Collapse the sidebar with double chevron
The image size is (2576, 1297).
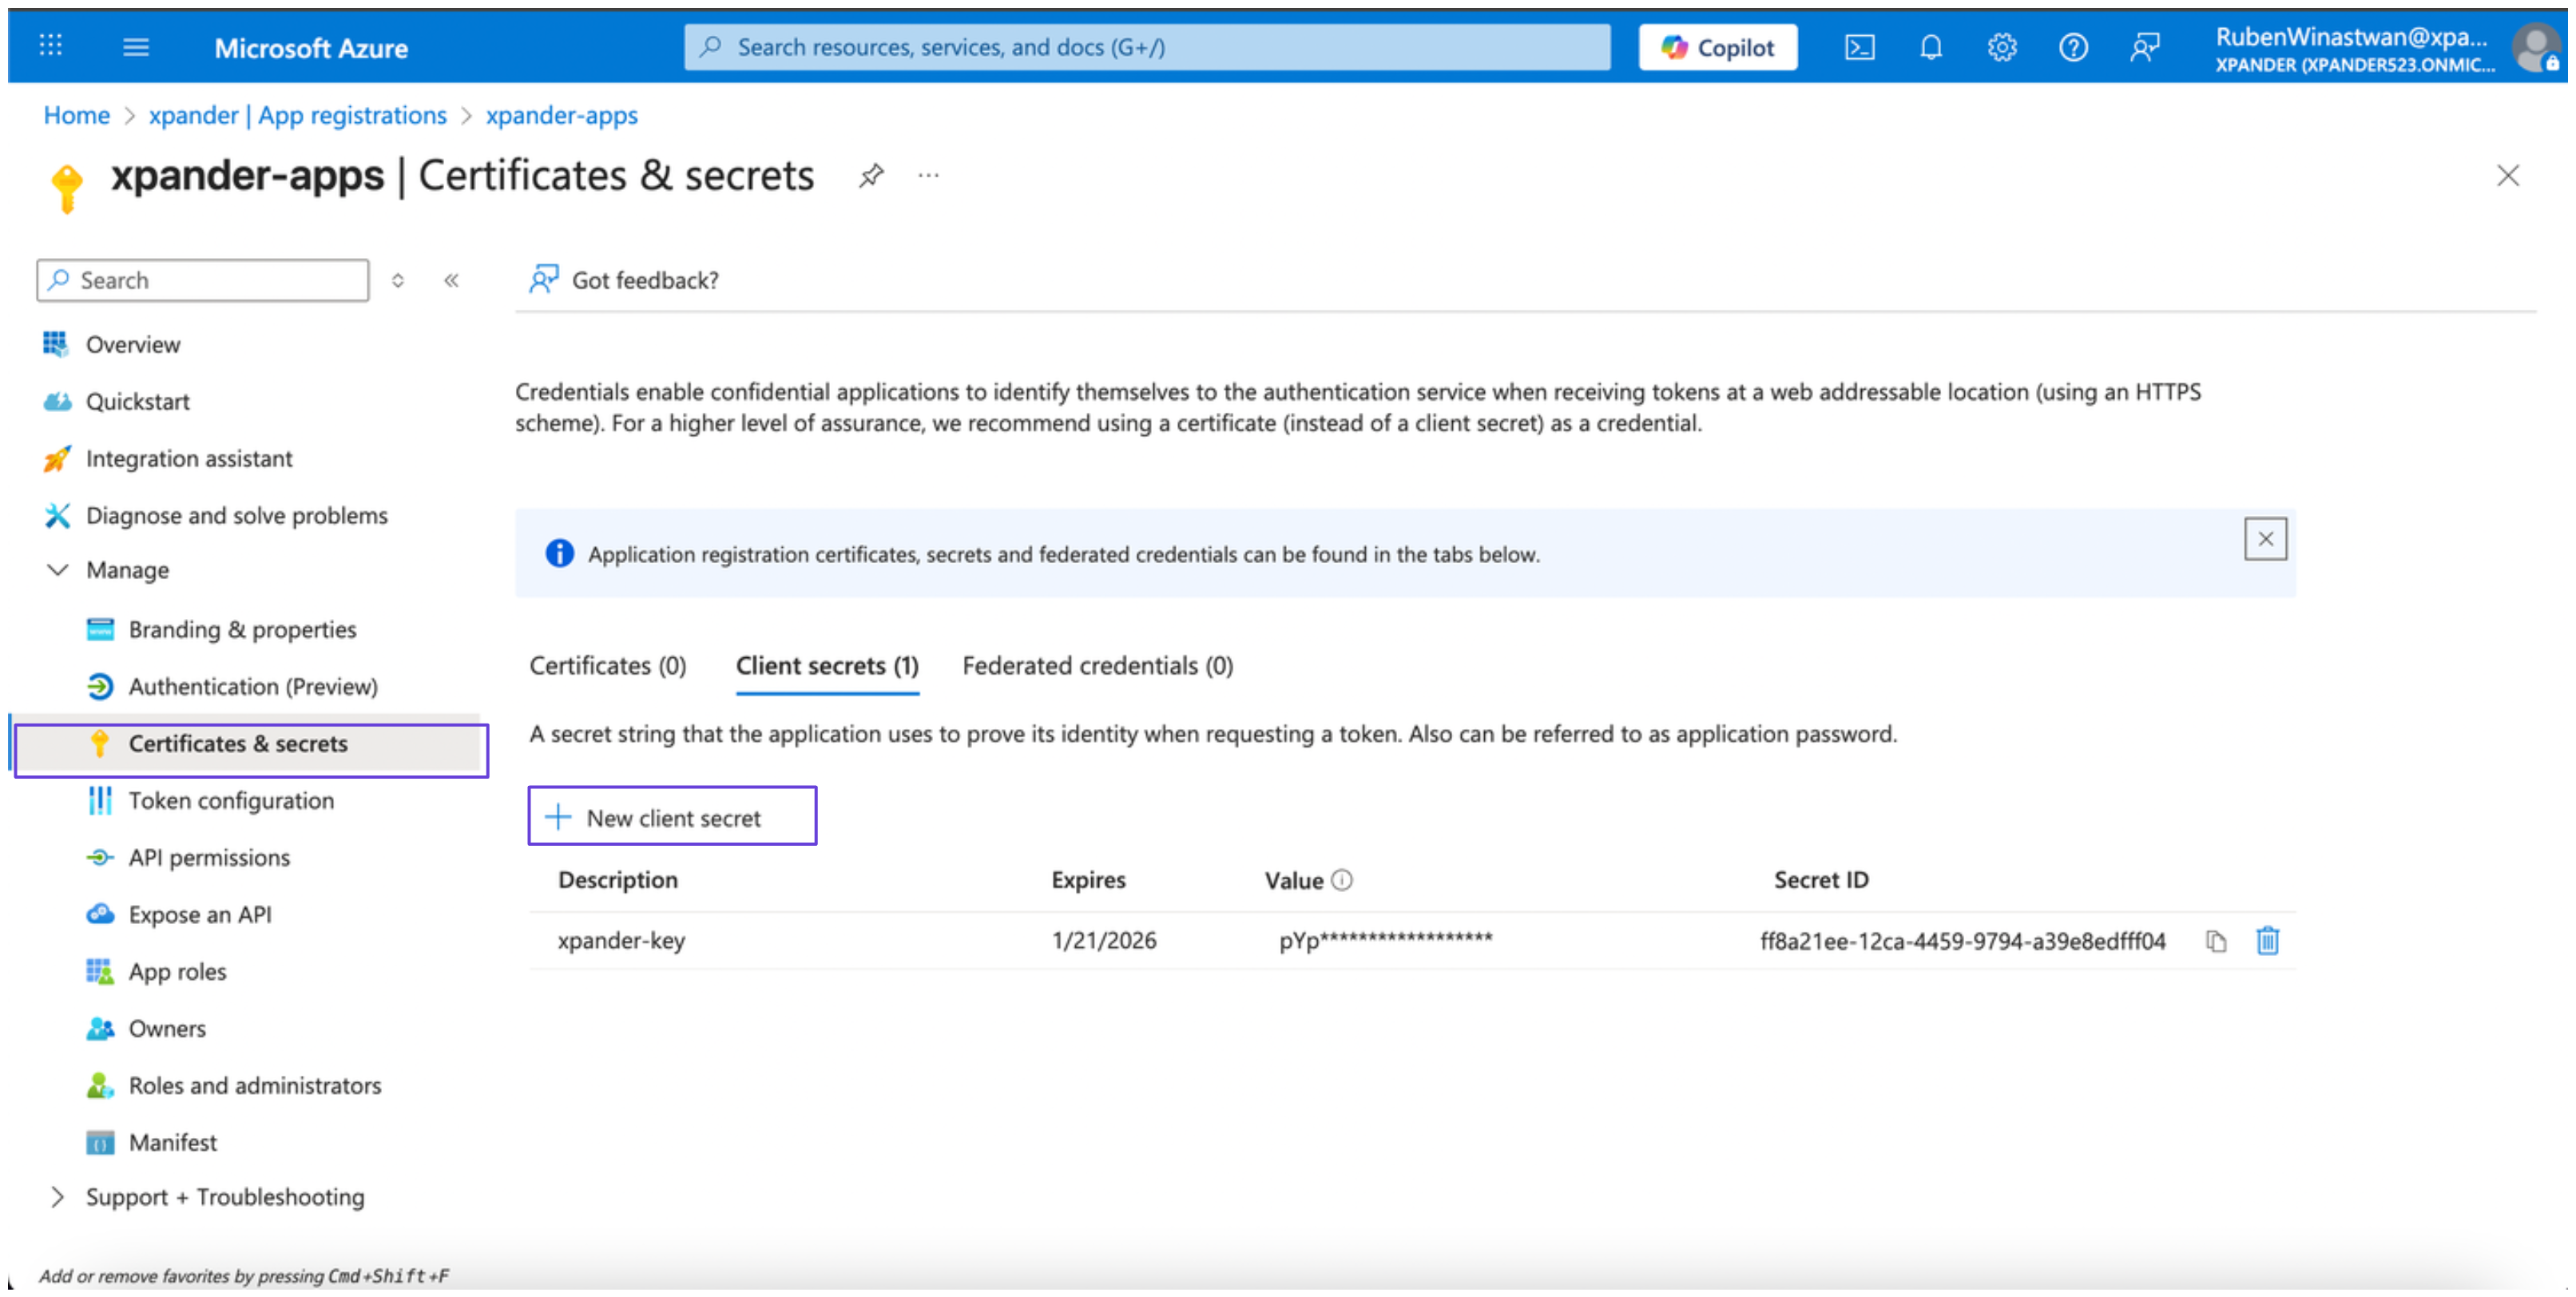click(x=452, y=280)
